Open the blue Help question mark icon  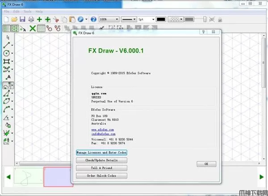tap(93, 19)
